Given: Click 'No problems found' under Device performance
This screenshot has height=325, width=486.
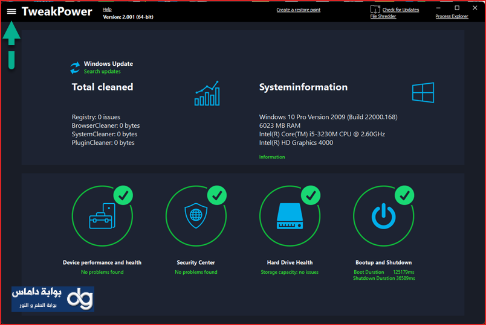Looking at the screenshot, I should point(102,272).
